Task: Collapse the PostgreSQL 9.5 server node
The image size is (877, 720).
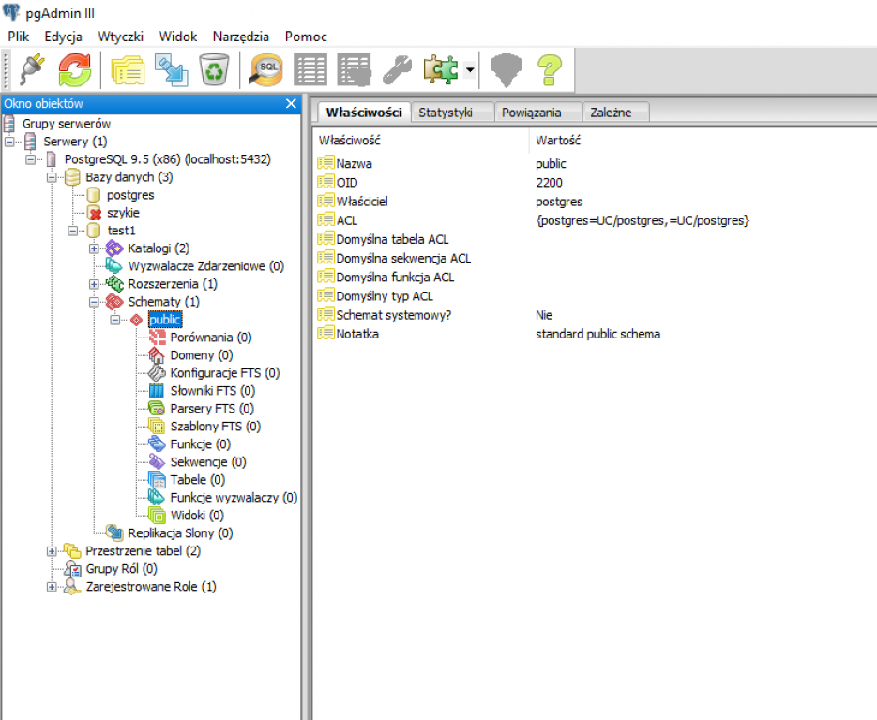Action: coord(31,159)
